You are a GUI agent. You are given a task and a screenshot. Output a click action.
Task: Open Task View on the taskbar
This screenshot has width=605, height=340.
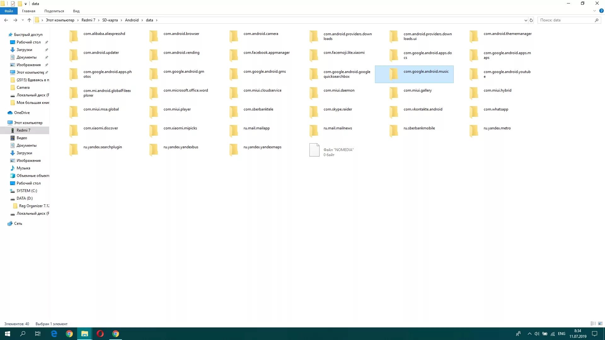(38, 334)
